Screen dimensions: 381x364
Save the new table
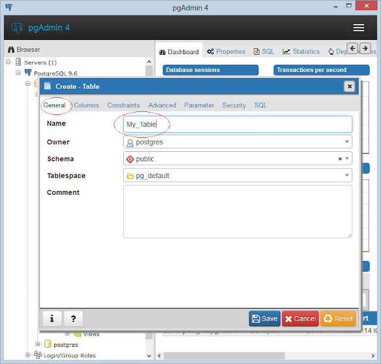264,319
